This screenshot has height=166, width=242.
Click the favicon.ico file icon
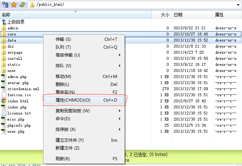[4, 95]
